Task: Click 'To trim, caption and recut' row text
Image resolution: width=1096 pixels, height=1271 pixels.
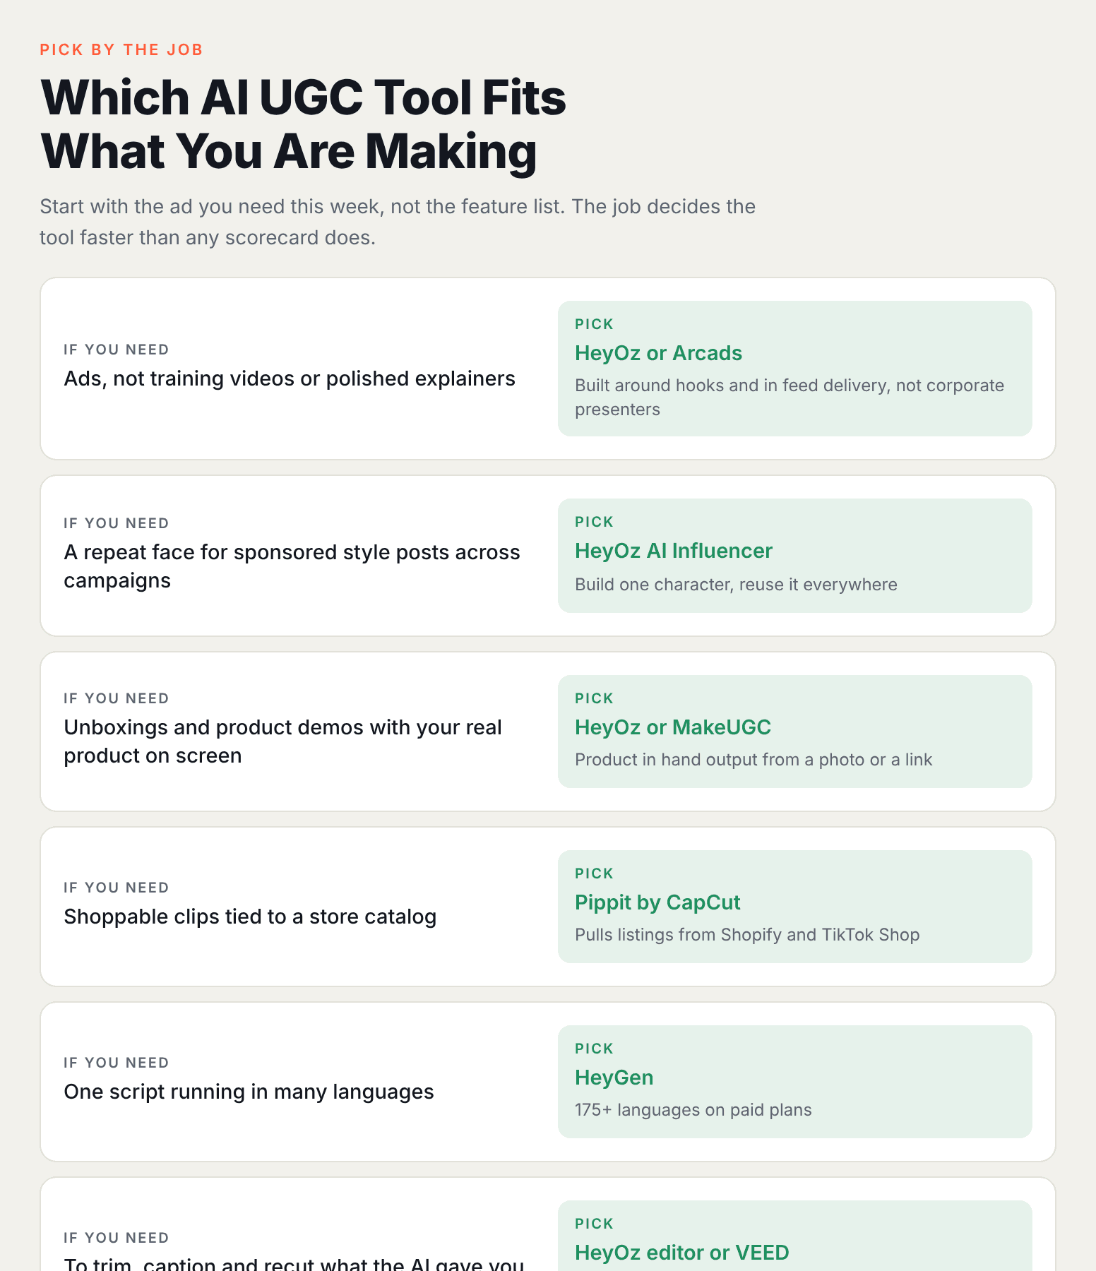Action: pyautogui.click(x=294, y=1263)
